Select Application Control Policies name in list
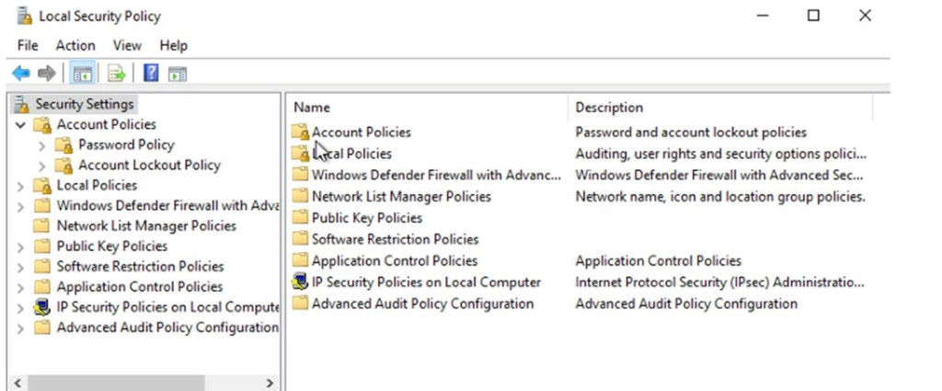 point(394,260)
